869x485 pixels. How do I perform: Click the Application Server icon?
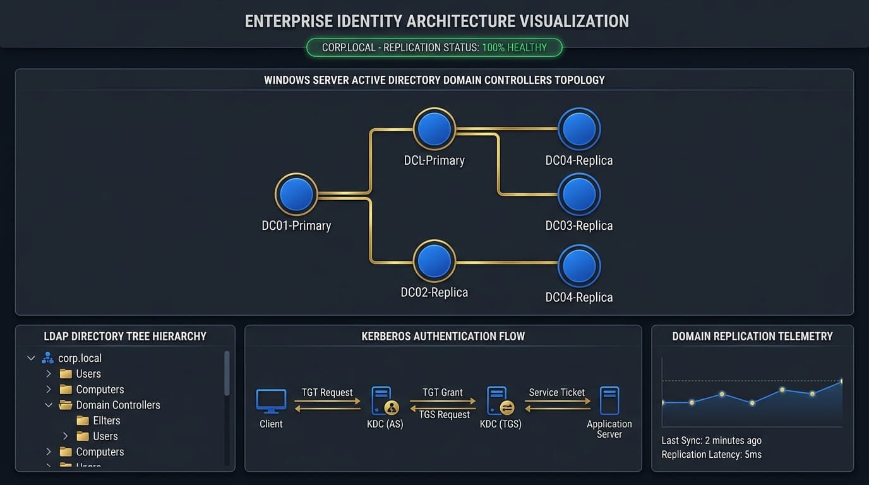pyautogui.click(x=609, y=400)
